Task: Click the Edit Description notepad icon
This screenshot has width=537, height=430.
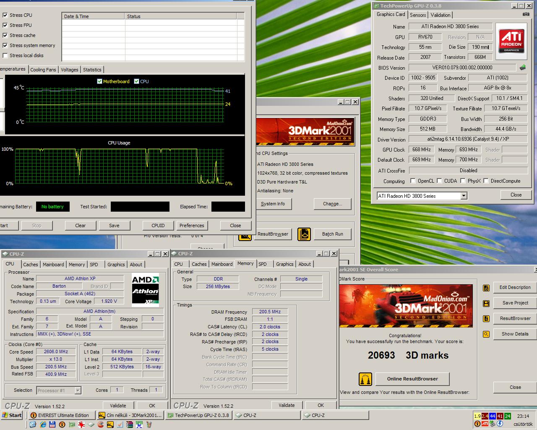Action: pos(486,288)
